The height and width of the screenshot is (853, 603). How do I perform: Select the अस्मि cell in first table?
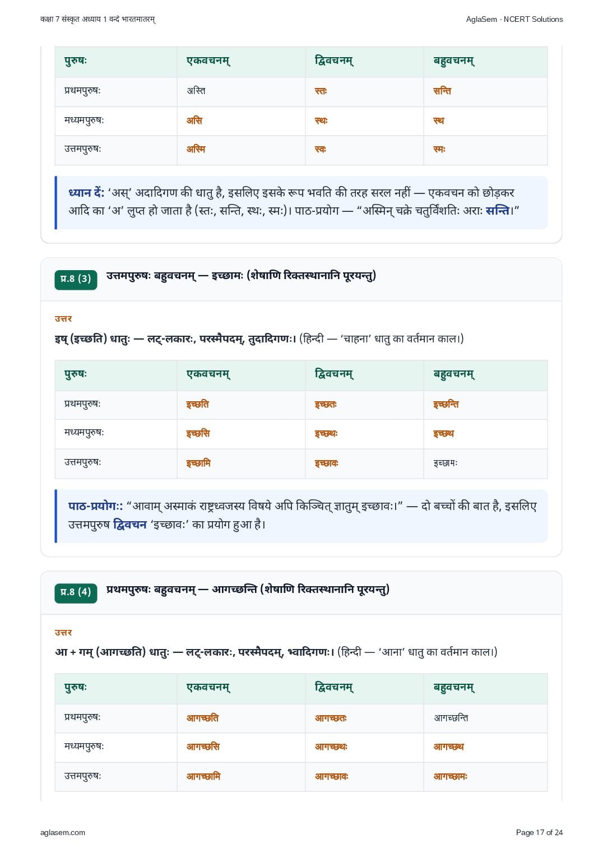click(241, 150)
